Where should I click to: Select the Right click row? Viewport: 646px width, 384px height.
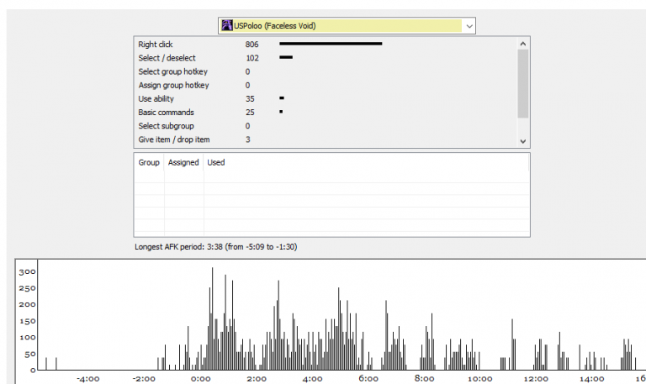click(x=326, y=44)
